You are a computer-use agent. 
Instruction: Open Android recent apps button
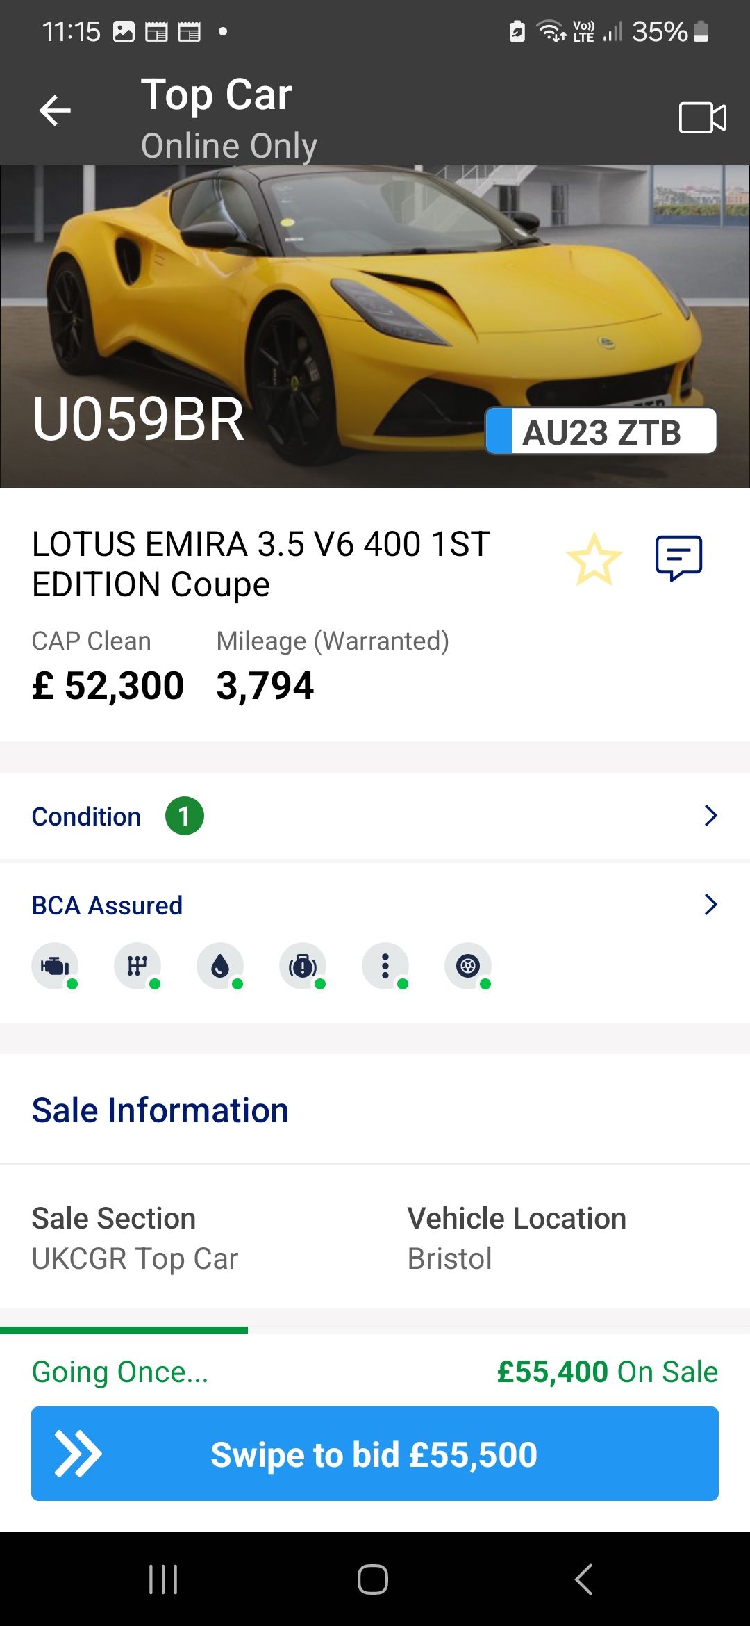click(x=163, y=1579)
